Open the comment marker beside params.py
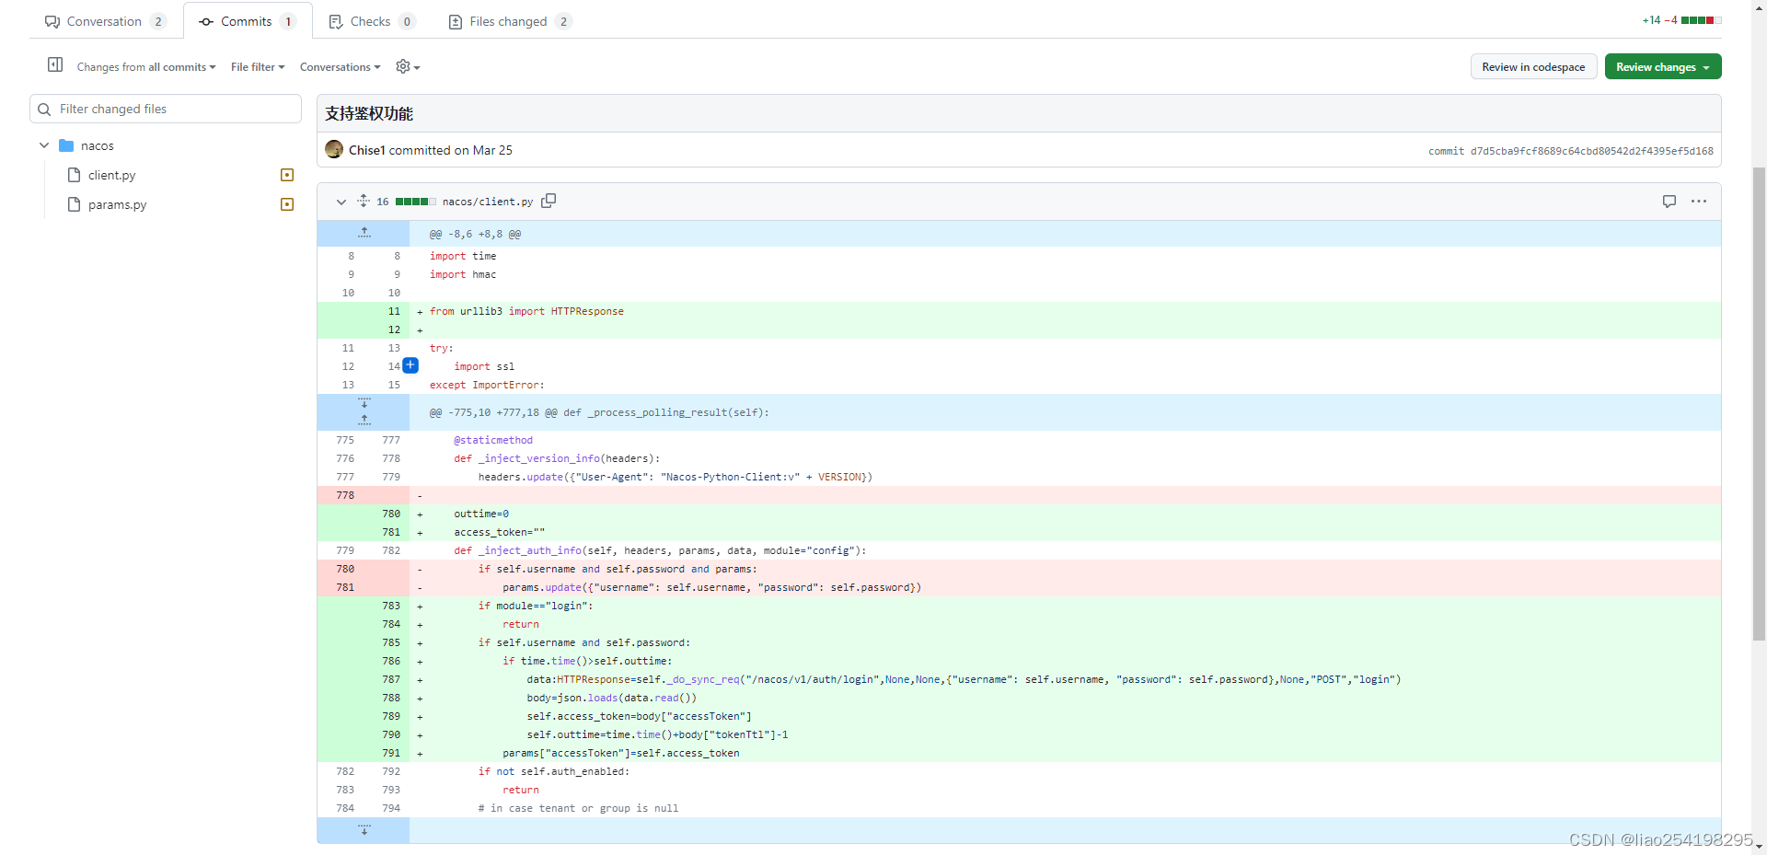 (286, 204)
